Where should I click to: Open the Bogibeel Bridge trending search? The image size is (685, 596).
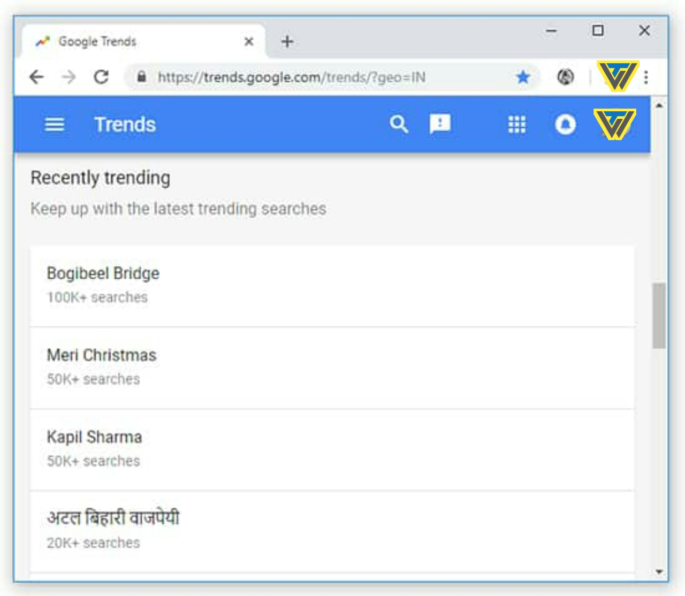click(103, 273)
